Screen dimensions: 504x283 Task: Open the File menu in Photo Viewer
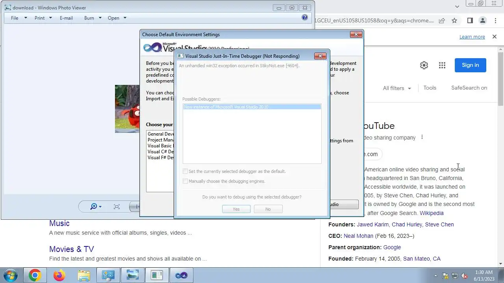tap(19, 18)
